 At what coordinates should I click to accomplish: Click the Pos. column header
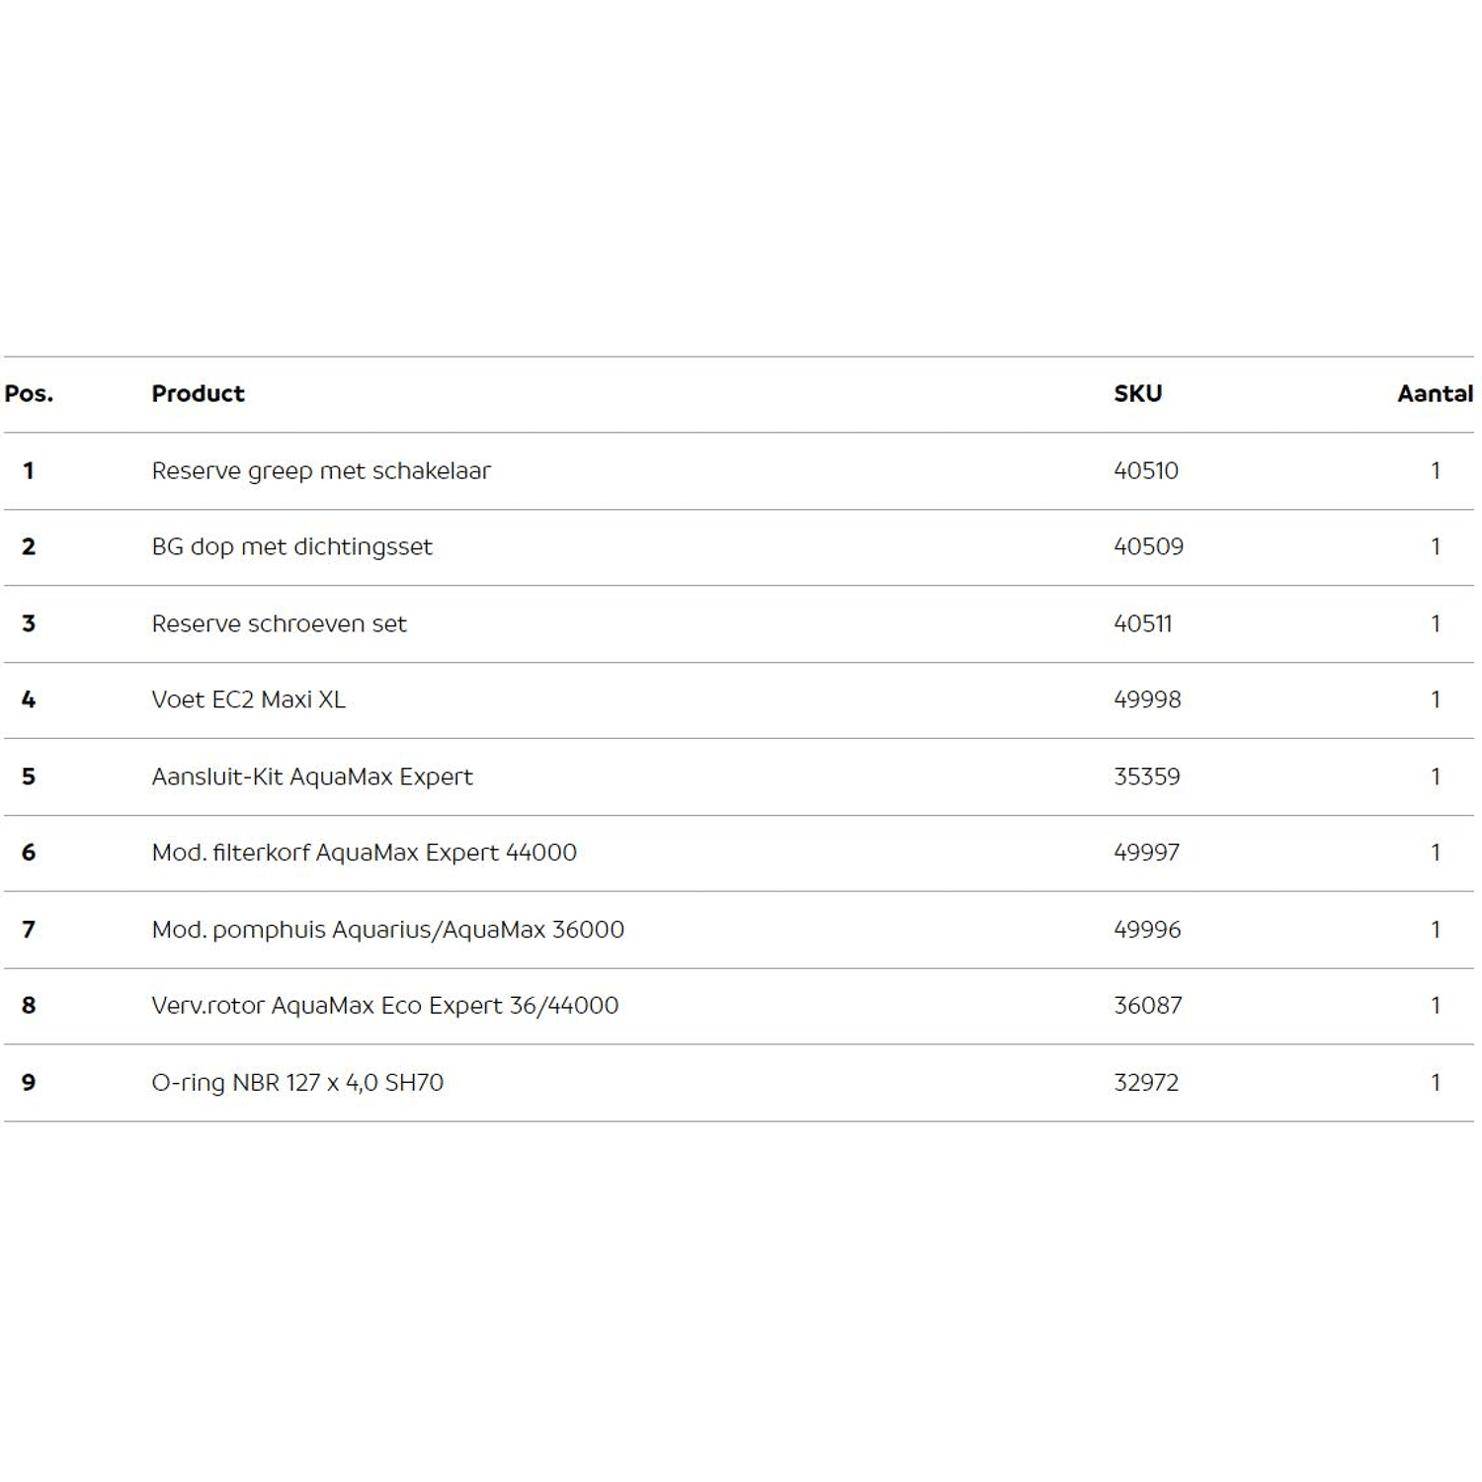[29, 393]
